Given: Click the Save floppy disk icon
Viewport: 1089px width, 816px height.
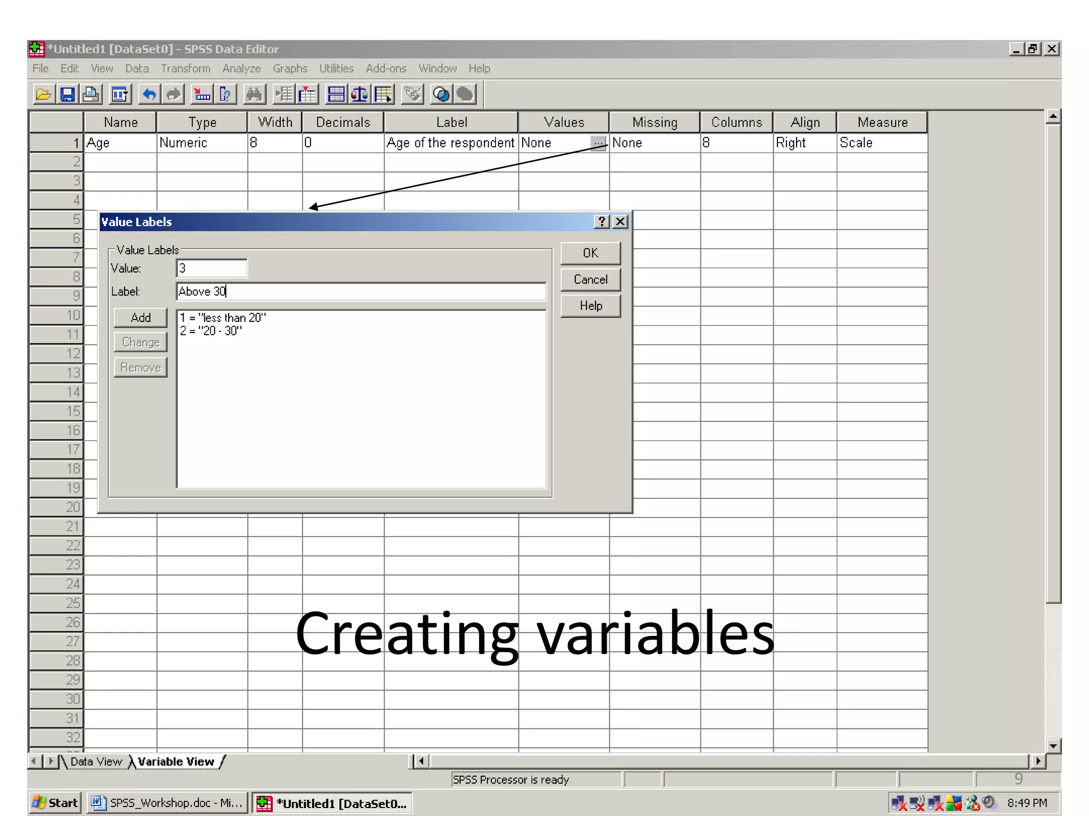Looking at the screenshot, I should coord(68,95).
